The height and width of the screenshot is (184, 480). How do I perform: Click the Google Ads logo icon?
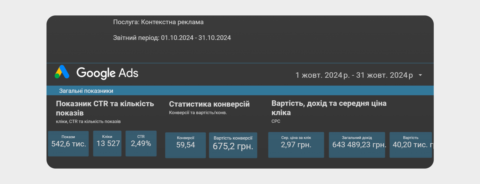[62, 72]
